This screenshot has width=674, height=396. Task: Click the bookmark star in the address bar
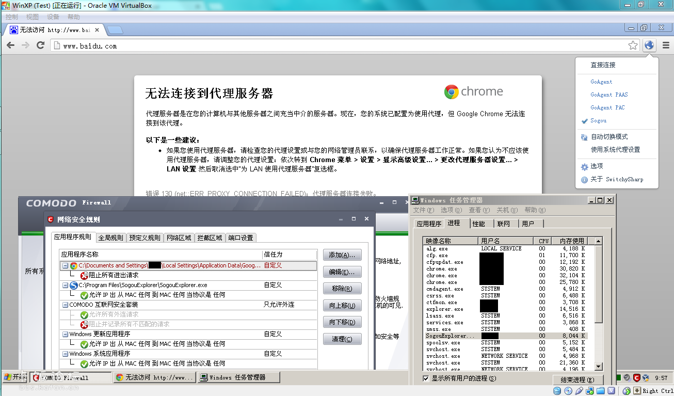pyautogui.click(x=633, y=45)
